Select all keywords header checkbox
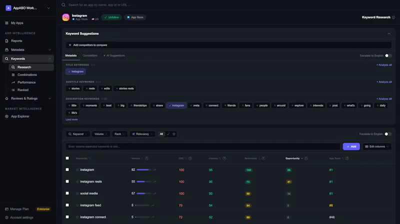Image resolution: width=400 pixels, height=224 pixels. point(67,158)
